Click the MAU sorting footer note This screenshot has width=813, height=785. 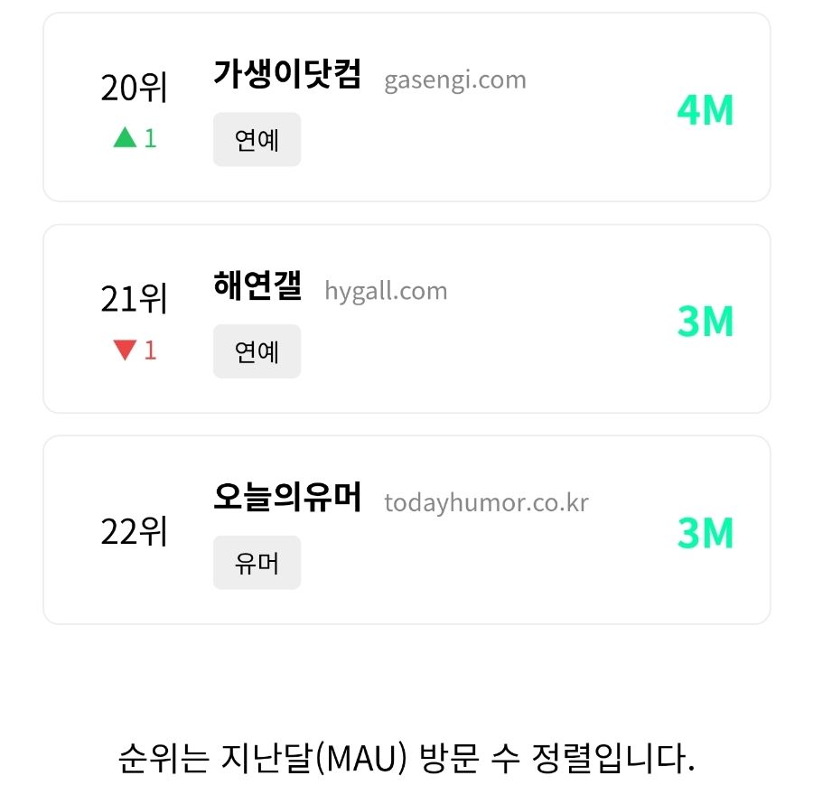tap(406, 758)
